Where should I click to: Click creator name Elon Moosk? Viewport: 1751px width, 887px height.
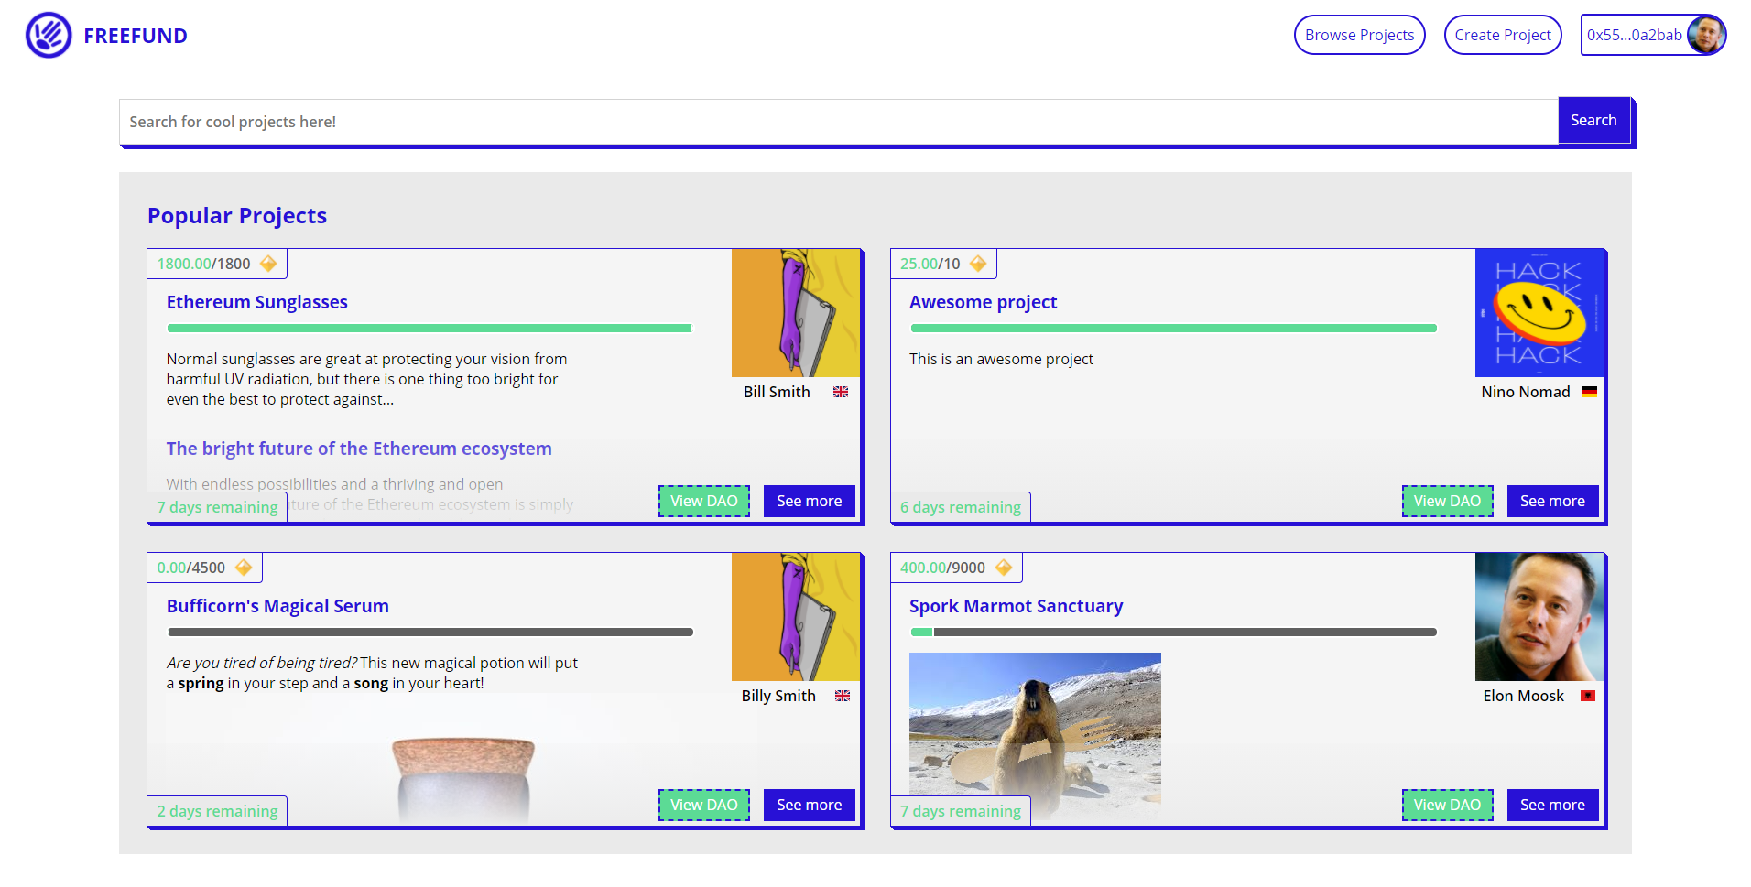coord(1524,696)
